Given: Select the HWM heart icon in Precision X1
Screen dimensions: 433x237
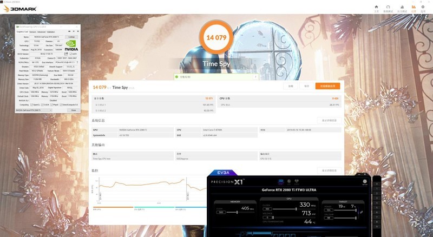Looking at the screenshot, I should (297, 182).
